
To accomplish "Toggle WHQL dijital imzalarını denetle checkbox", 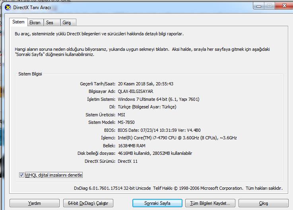I will point(21,175).
